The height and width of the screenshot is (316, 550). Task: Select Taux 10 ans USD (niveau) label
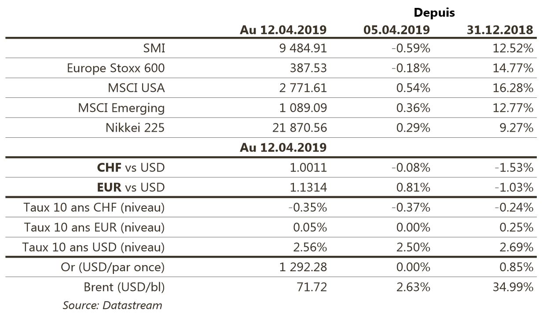point(94,248)
